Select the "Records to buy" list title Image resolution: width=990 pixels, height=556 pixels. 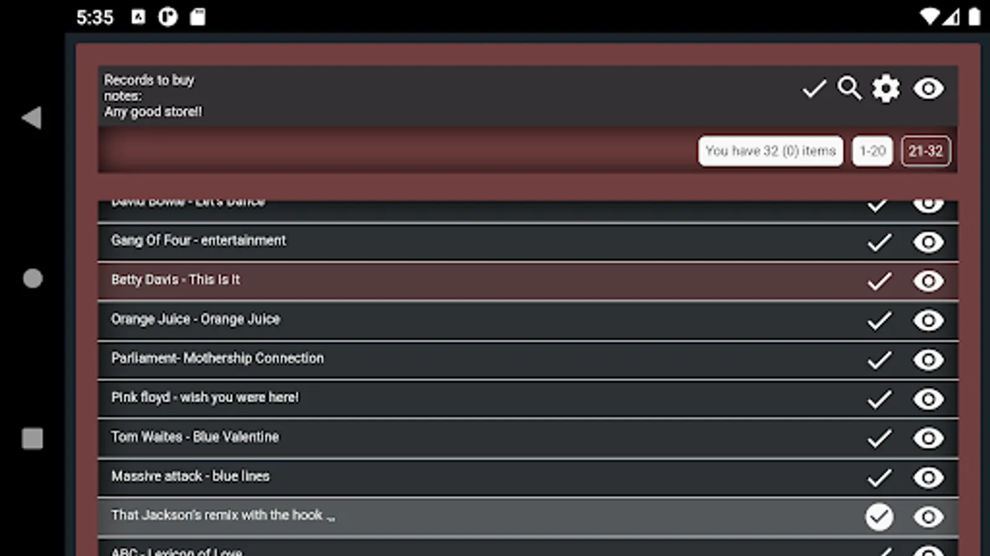click(x=149, y=80)
